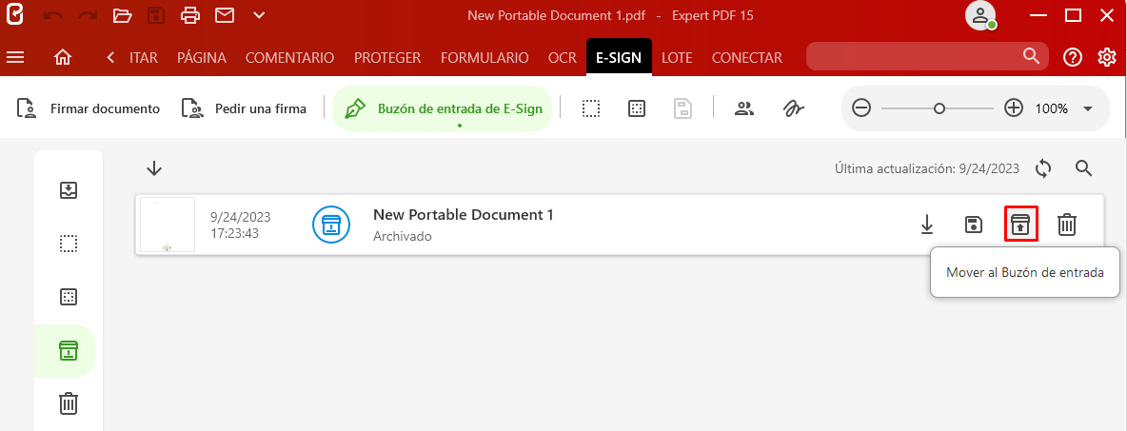Image resolution: width=1127 pixels, height=431 pixels.
Task: Click the Undo arrow in title bar
Action: tap(53, 15)
